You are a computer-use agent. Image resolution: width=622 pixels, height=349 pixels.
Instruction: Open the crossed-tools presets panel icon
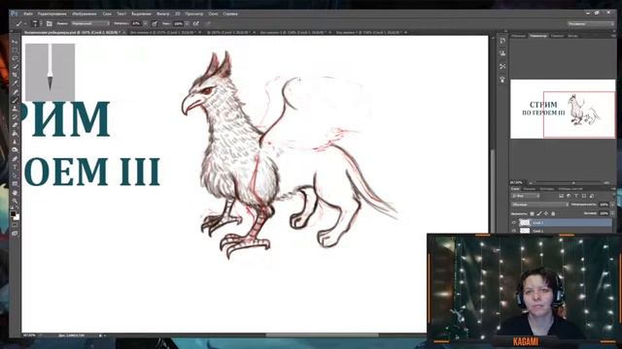[502, 67]
